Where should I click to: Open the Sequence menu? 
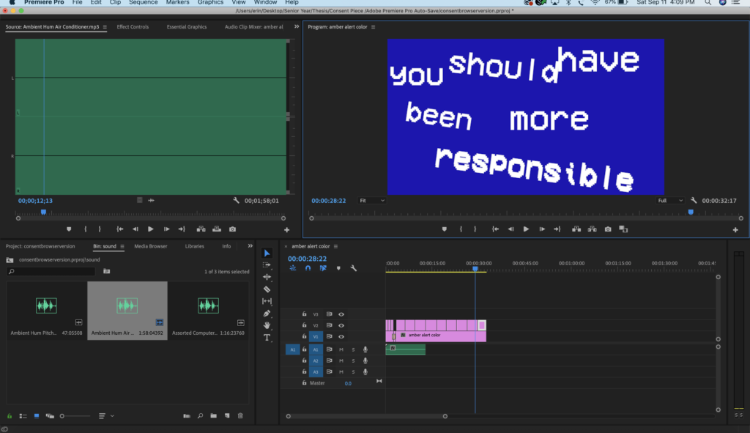click(x=143, y=2)
